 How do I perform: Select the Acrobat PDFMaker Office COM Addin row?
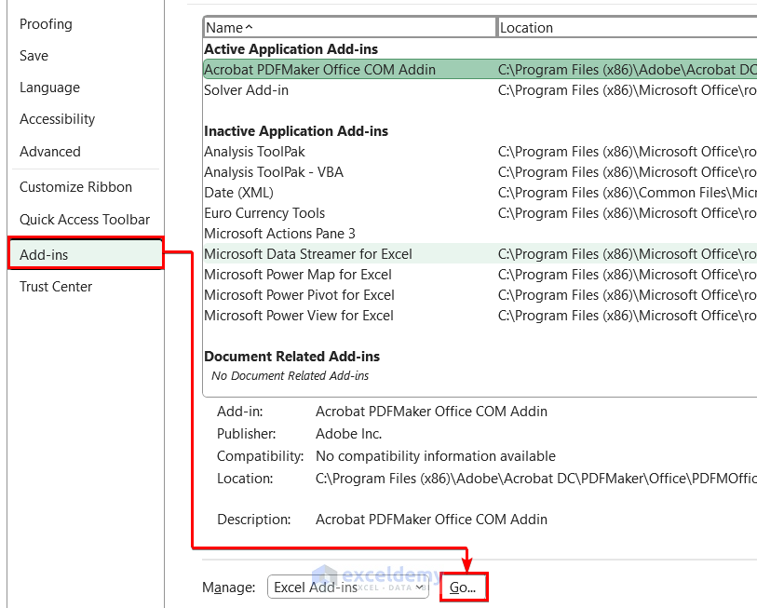320,70
